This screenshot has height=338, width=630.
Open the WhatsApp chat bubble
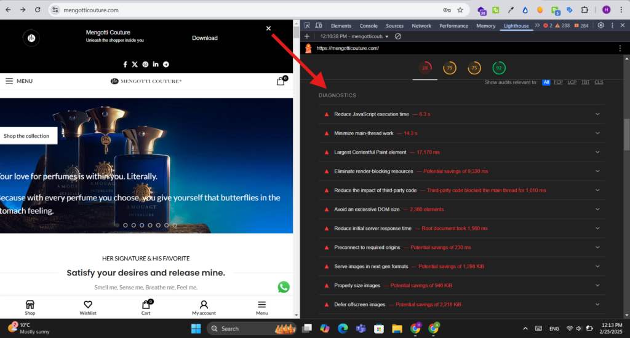[x=284, y=287]
